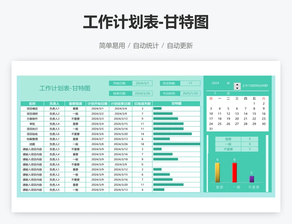Click the purple 不重要 chart bar
This screenshot has height=224, width=292.
coord(251,179)
